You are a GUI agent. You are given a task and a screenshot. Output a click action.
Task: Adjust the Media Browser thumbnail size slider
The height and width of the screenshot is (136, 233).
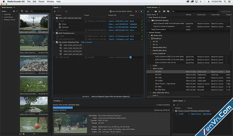(x=34, y=134)
